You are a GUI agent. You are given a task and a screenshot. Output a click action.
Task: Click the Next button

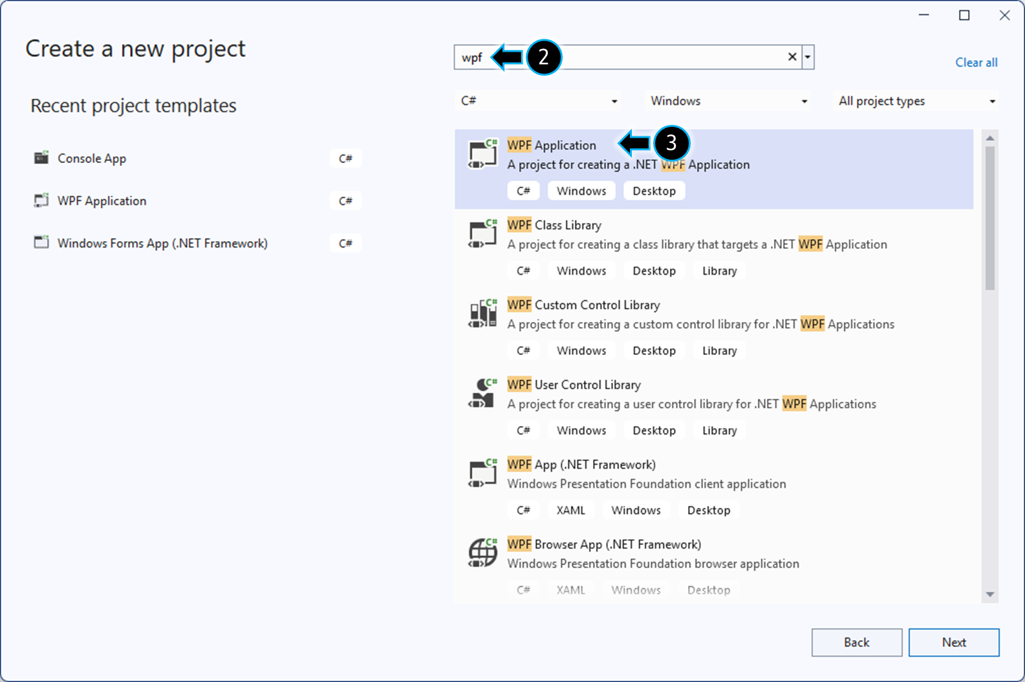(954, 642)
